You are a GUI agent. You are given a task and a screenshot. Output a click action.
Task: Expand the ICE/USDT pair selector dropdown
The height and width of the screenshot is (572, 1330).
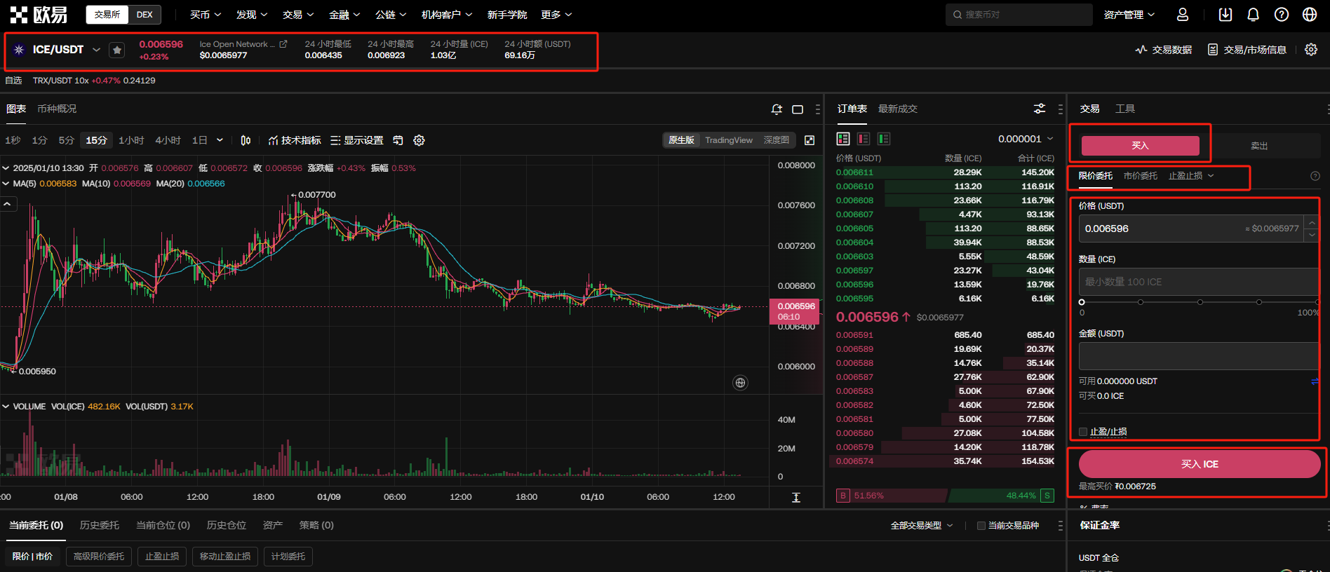click(96, 50)
